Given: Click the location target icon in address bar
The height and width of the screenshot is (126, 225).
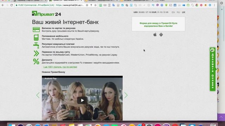Looking at the screenshot, I should click(87, 5).
